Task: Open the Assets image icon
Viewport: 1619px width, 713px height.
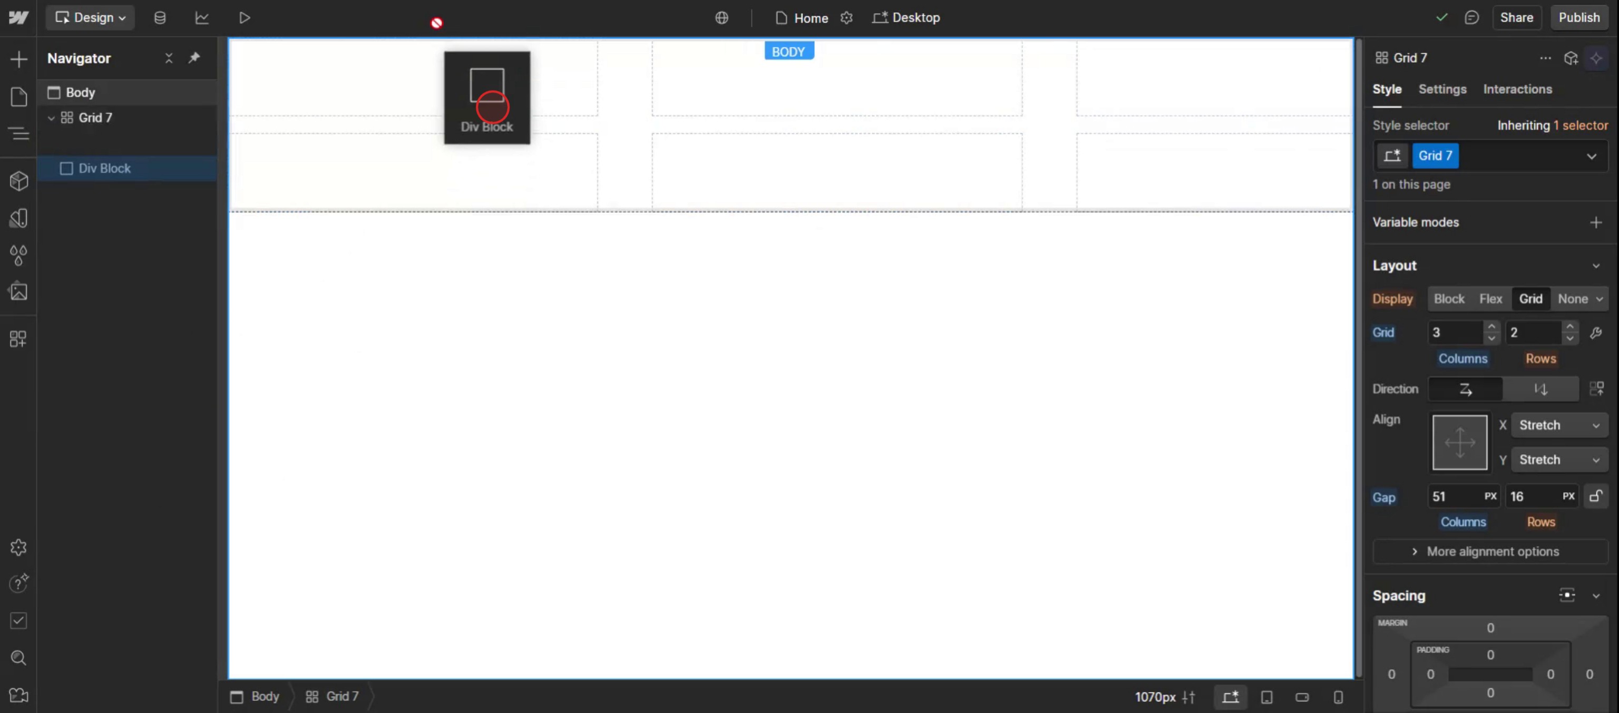Action: pyautogui.click(x=19, y=291)
